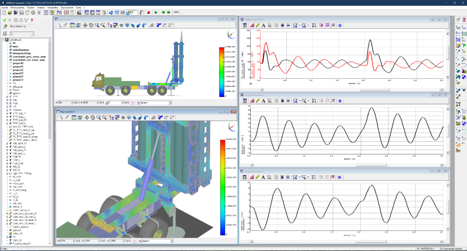Open the 'Инструменты' menu
This screenshot has height=251, width=467.
pyautogui.click(x=17, y=7)
